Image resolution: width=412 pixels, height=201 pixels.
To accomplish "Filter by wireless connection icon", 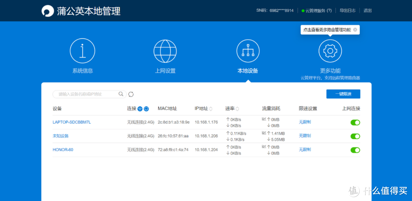I will 140,109.
